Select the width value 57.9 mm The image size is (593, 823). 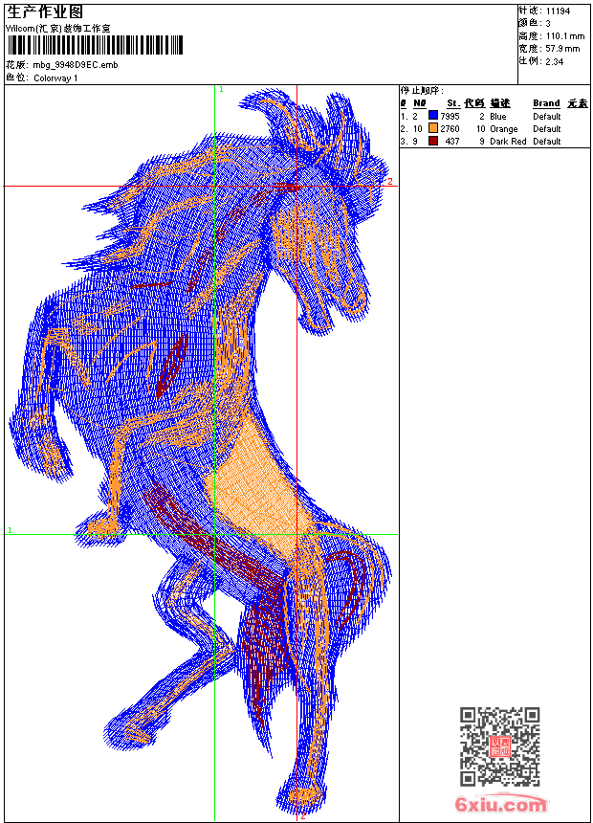(562, 48)
